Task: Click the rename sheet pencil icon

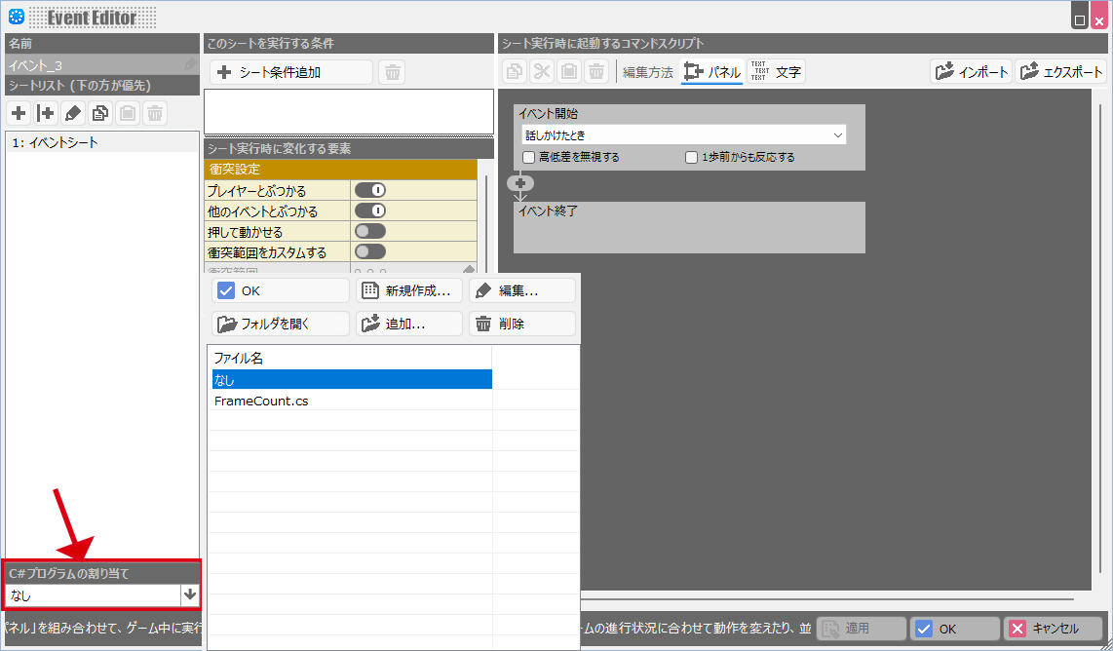Action: [x=73, y=113]
